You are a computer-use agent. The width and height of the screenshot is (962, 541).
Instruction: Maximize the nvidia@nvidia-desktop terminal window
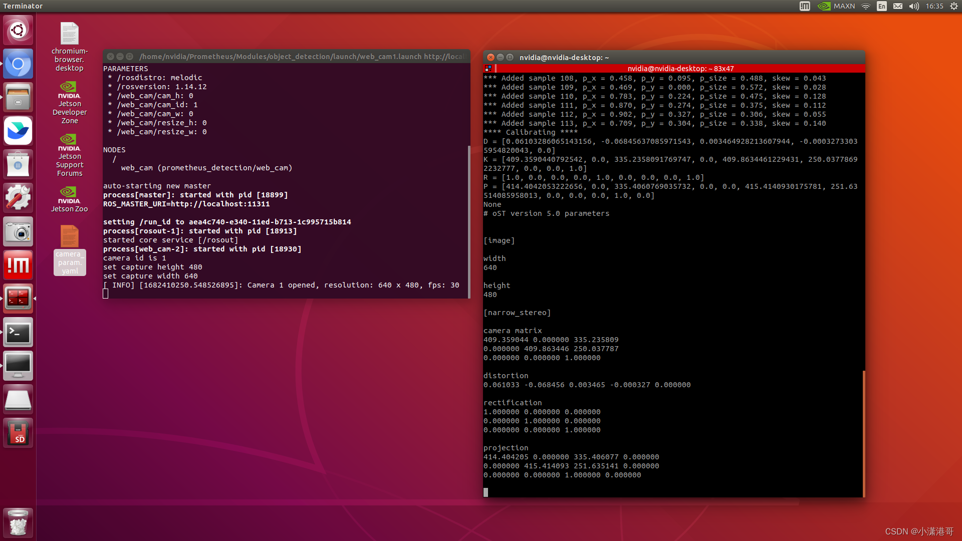(x=510, y=57)
